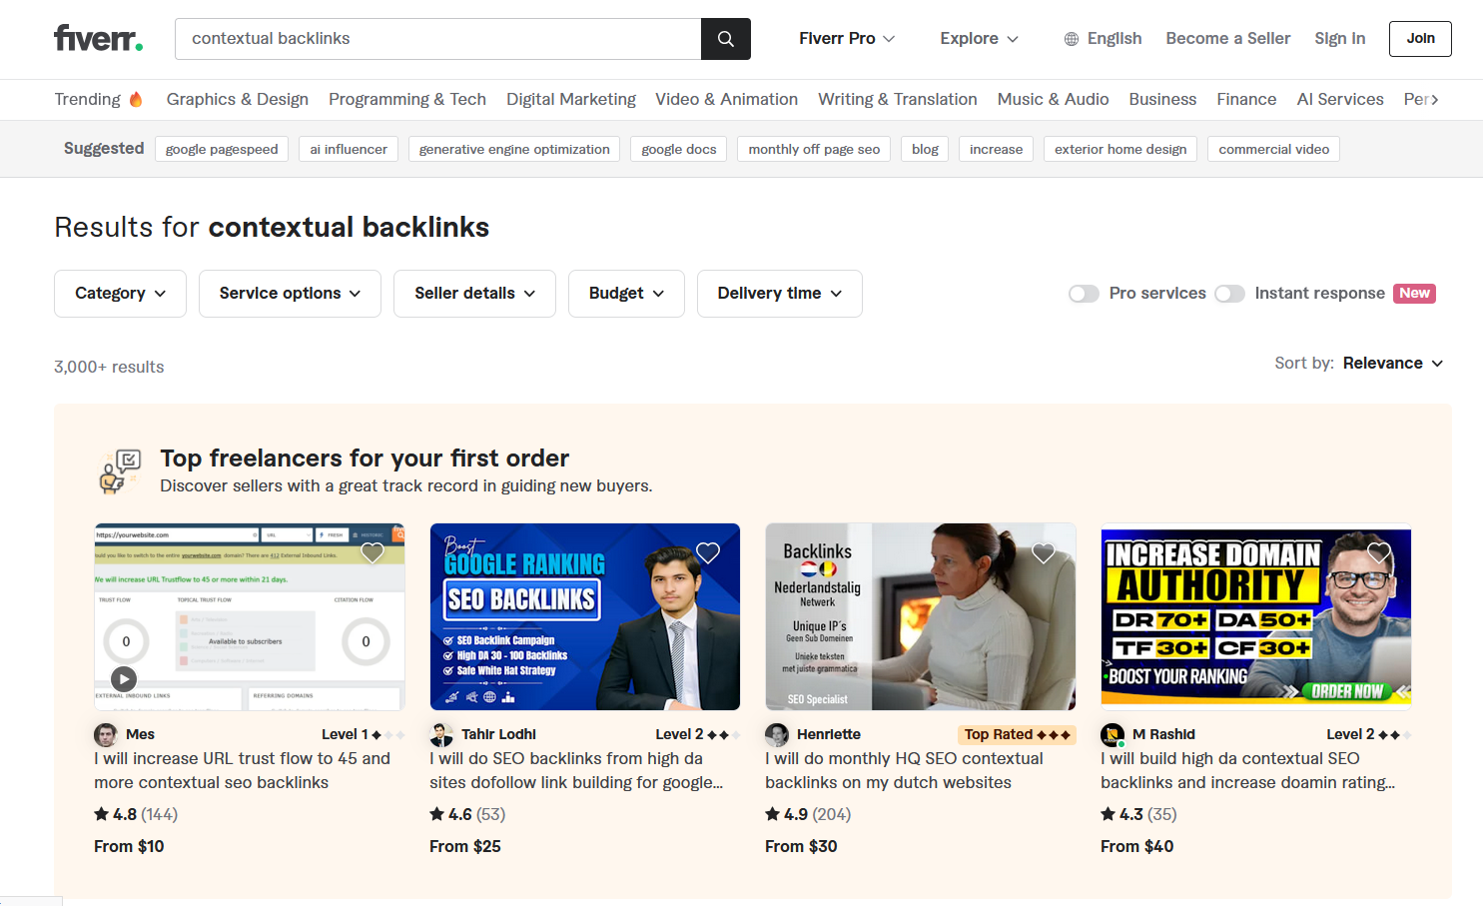Favorite the Mes gig with the heart
This screenshot has height=906, width=1483.
point(372,552)
